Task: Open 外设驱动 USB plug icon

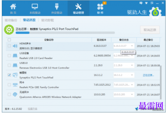Action: coord(57,7)
